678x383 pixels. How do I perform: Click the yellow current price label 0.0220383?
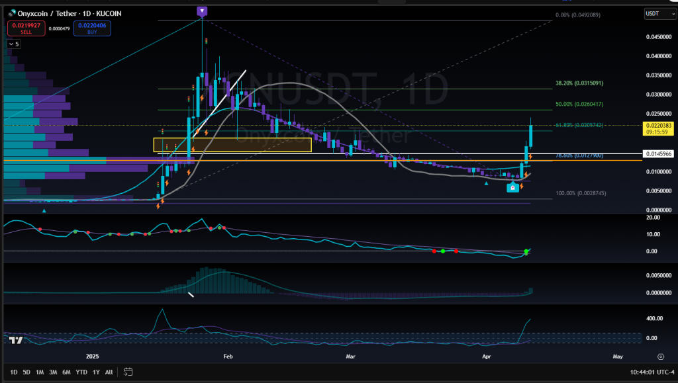(658, 129)
